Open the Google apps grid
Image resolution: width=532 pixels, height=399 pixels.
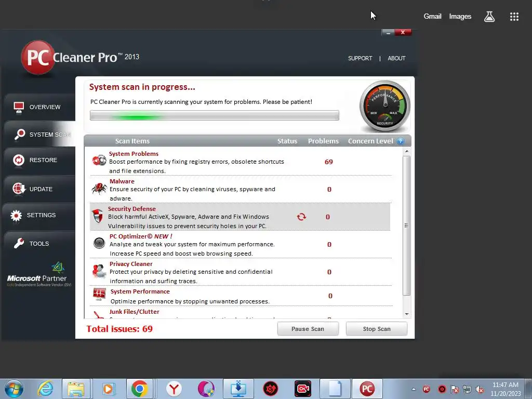(x=514, y=17)
